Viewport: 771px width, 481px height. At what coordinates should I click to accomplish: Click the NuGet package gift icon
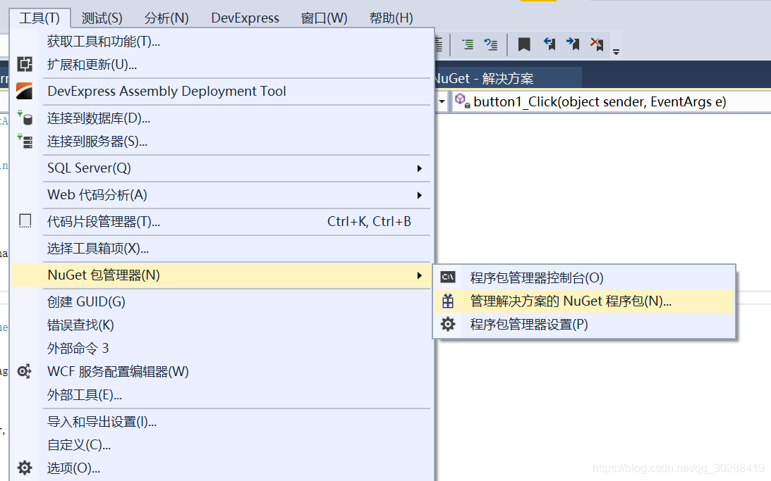click(x=447, y=301)
